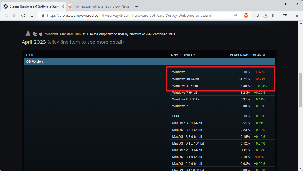Image resolution: width=303 pixels, height=171 pixels.
Task: Go back using browser back arrow
Action: point(6,15)
